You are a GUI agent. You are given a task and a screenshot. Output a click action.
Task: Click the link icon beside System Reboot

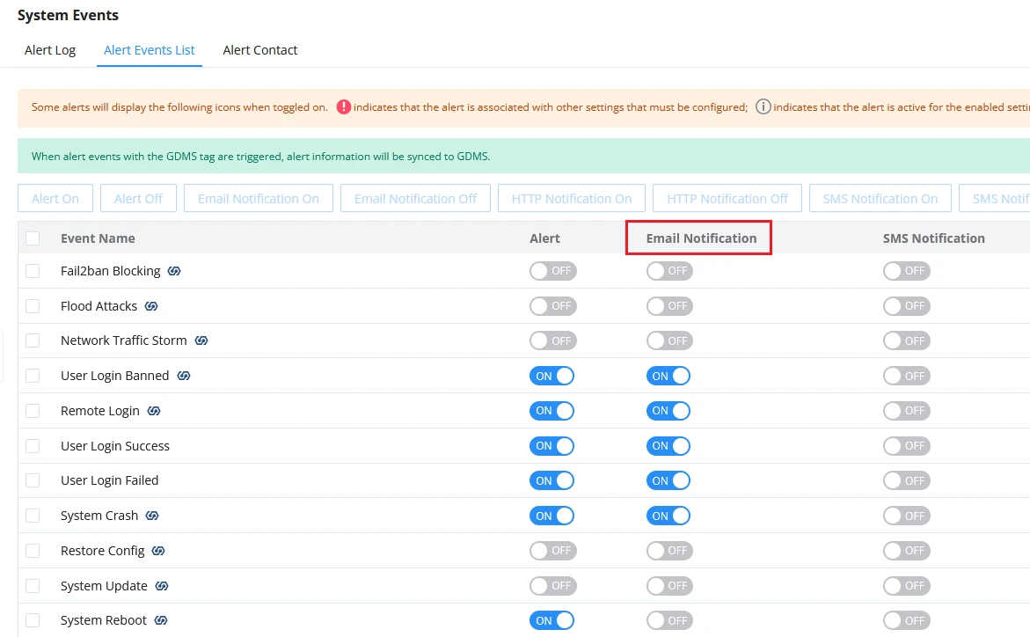(x=161, y=620)
